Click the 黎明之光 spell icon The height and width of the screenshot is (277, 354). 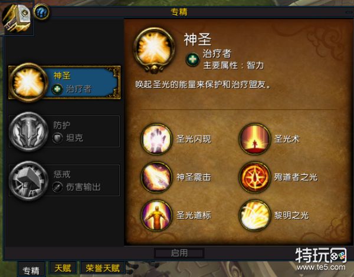[x=255, y=216]
